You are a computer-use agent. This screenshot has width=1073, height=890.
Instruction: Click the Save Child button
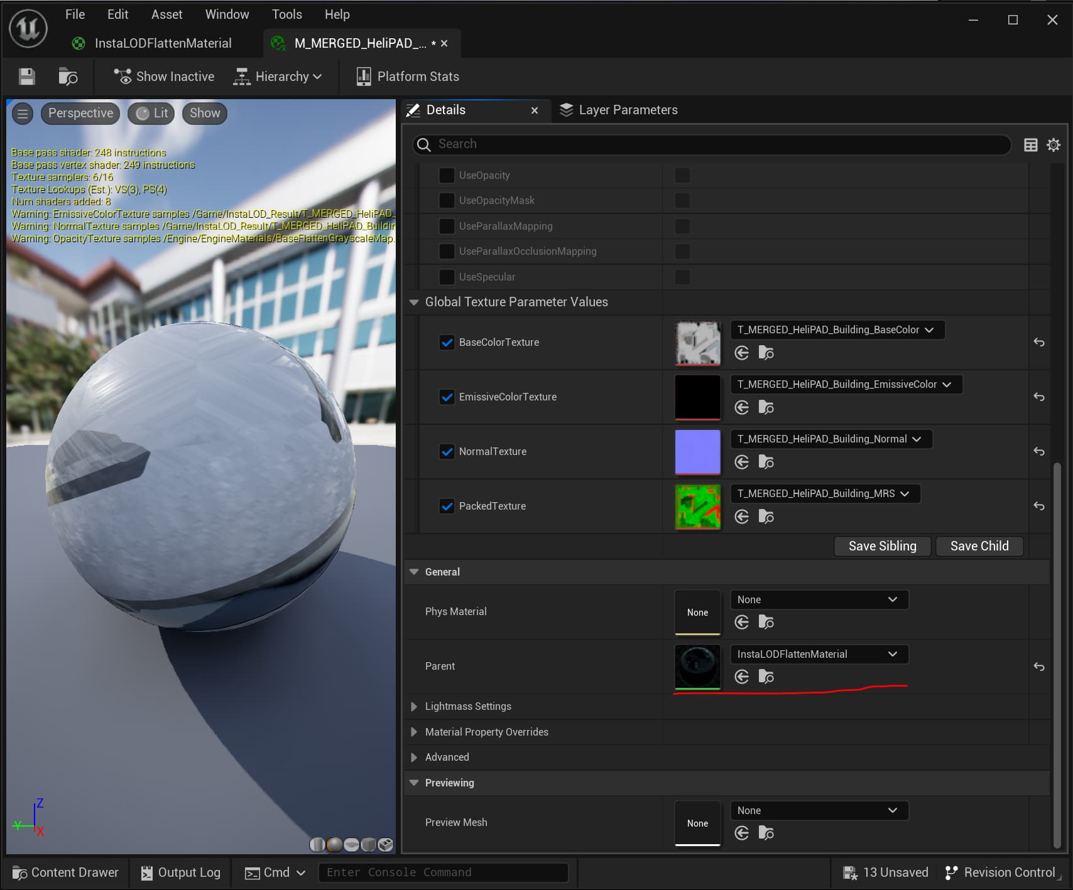pos(979,546)
